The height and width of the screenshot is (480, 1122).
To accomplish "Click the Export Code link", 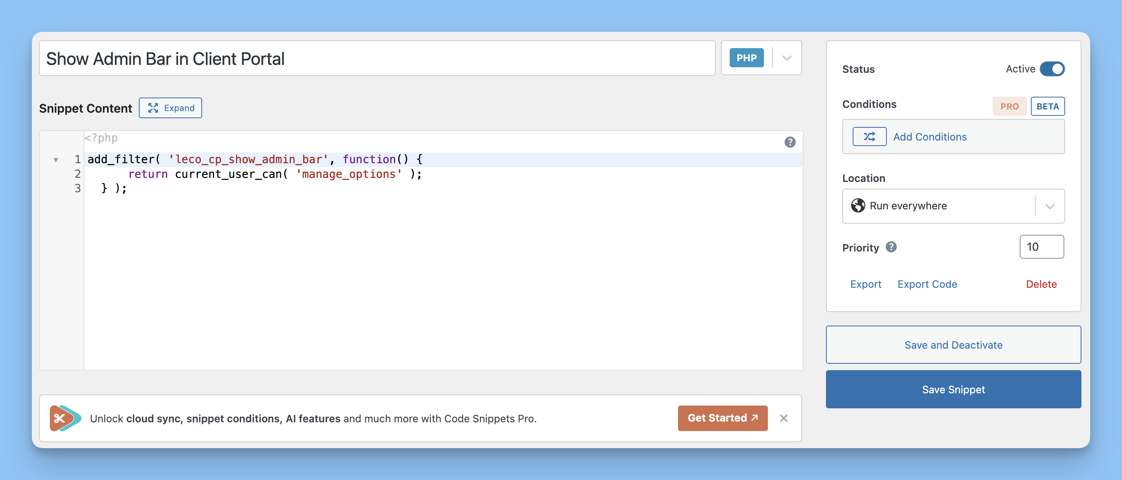I will point(927,285).
